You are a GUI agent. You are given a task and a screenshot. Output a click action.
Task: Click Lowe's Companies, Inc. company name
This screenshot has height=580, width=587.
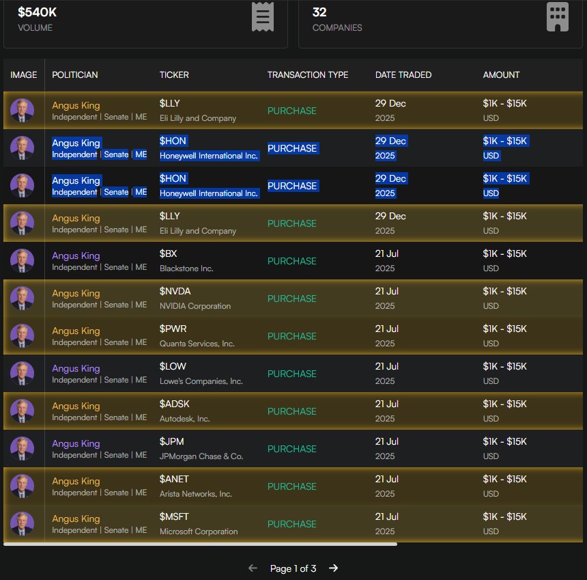click(201, 381)
